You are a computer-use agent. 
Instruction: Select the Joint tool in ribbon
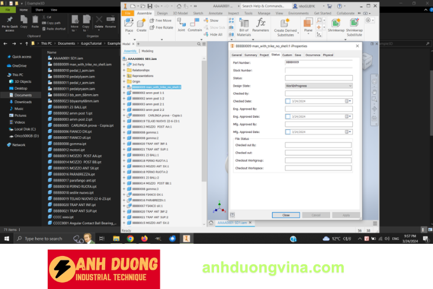[x=181, y=25]
